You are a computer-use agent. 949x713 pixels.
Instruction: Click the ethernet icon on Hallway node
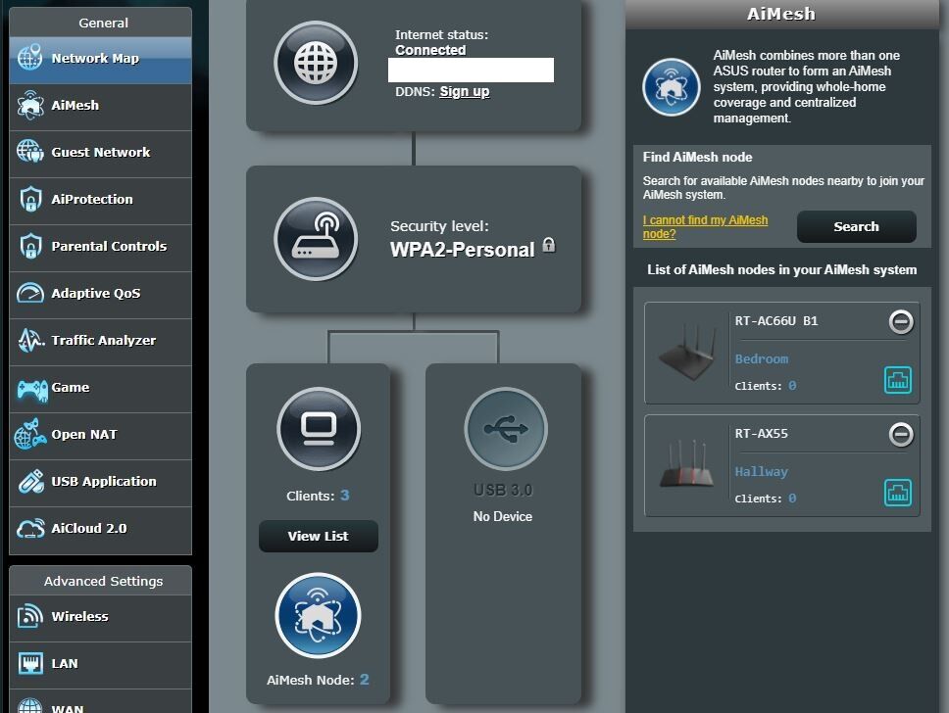[x=898, y=493]
